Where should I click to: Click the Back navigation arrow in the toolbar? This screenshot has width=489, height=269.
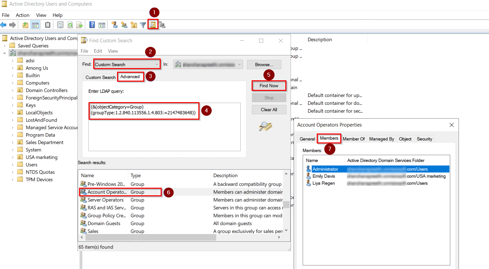click(x=4, y=25)
